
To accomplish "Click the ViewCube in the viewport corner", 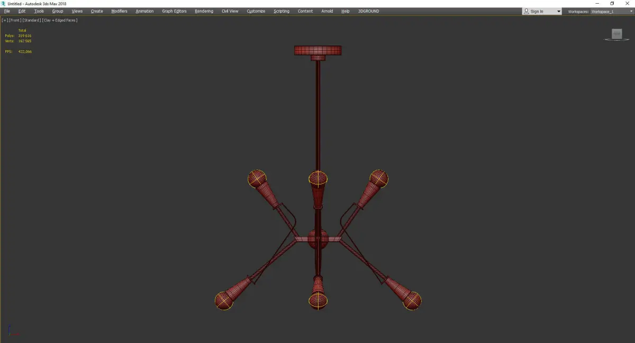I will click(x=616, y=34).
